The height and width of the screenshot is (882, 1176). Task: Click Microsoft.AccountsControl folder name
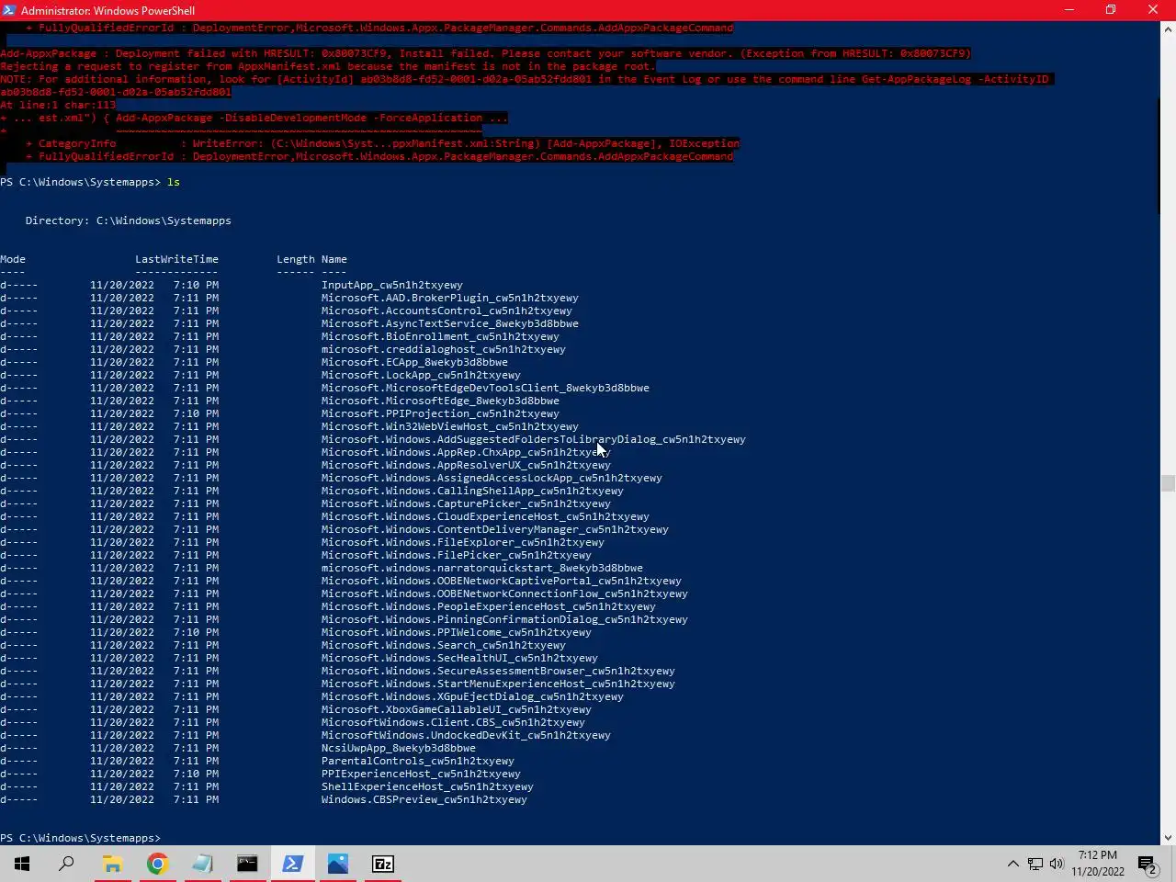point(447,311)
